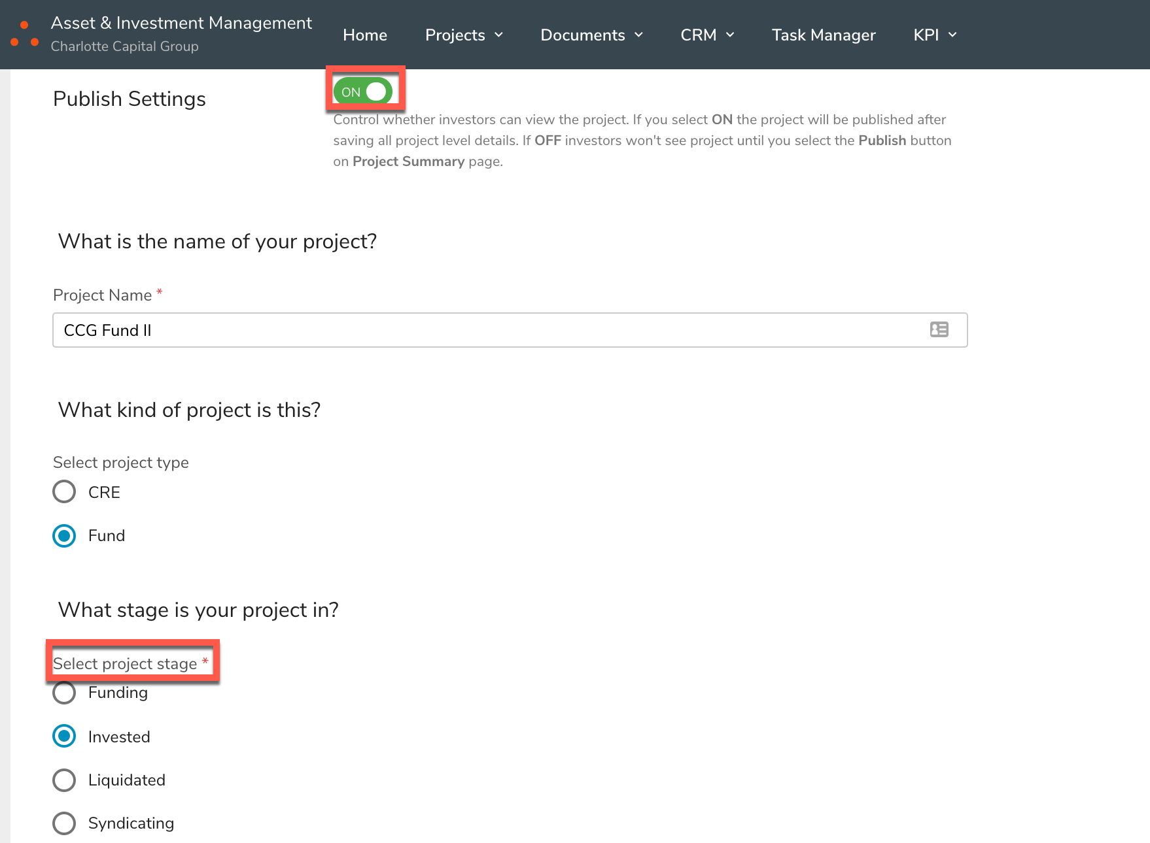The width and height of the screenshot is (1150, 843).
Task: Click the Select project stage label
Action: click(125, 664)
